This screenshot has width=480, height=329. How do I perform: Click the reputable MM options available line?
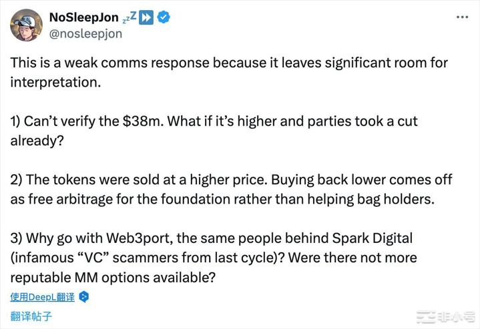tap(113, 278)
